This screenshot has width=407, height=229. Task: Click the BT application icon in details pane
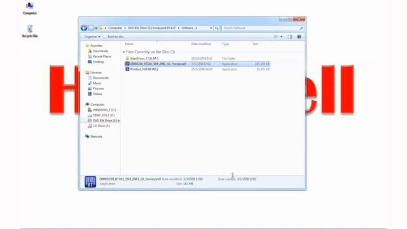(90, 182)
